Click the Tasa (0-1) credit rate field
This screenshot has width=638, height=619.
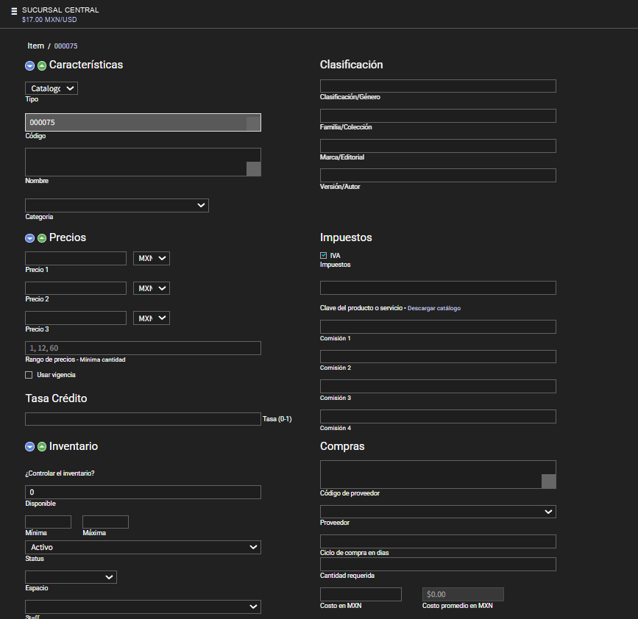coord(143,419)
